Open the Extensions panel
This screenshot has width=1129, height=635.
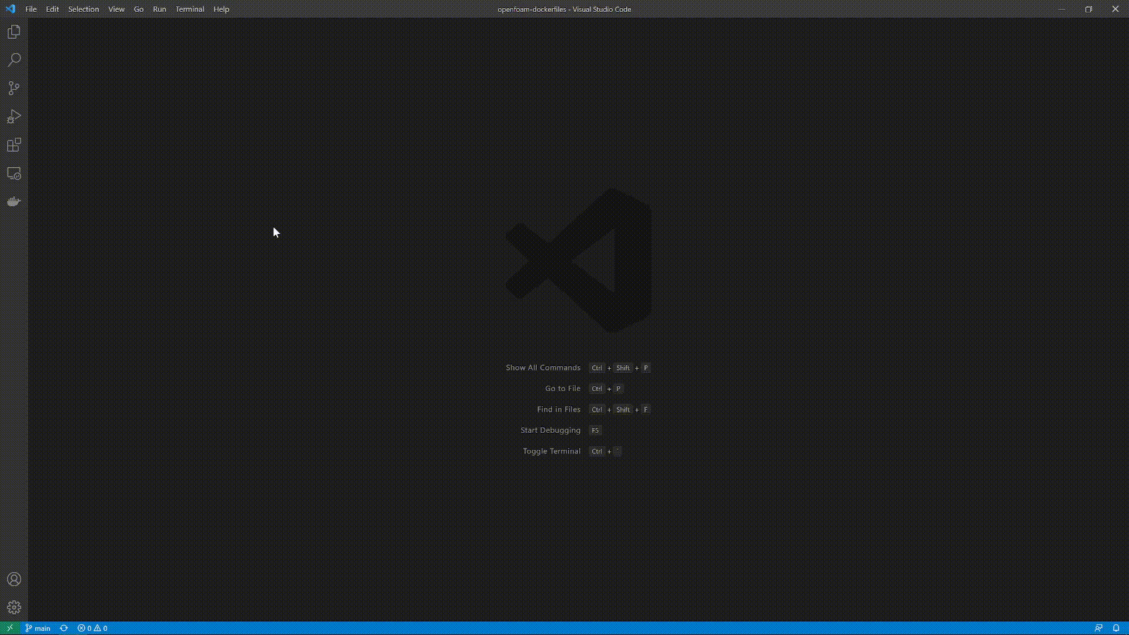pyautogui.click(x=14, y=145)
